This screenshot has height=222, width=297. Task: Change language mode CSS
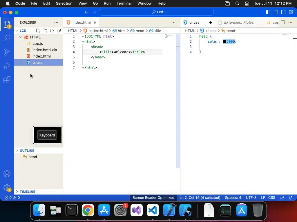coord(271,198)
